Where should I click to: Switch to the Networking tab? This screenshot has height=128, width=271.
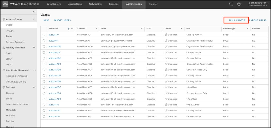[95, 4]
